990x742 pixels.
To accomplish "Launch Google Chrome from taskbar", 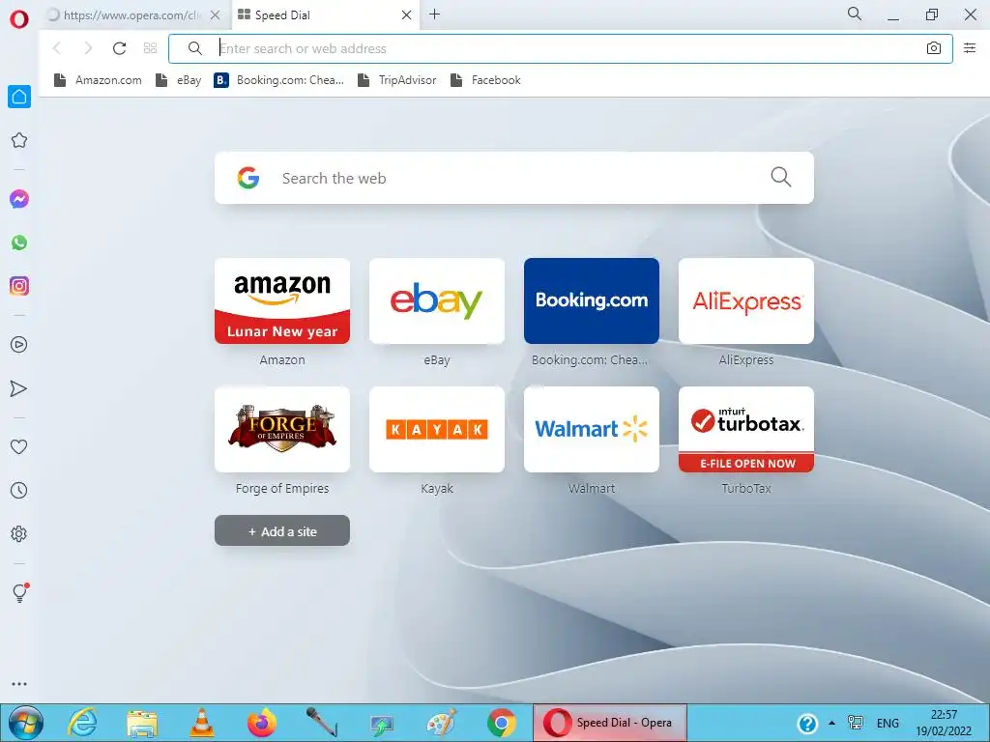I will pos(502,723).
